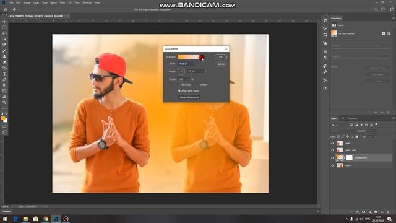Switch to the Channels tab
The width and height of the screenshot is (396, 223).
[x=353, y=118]
